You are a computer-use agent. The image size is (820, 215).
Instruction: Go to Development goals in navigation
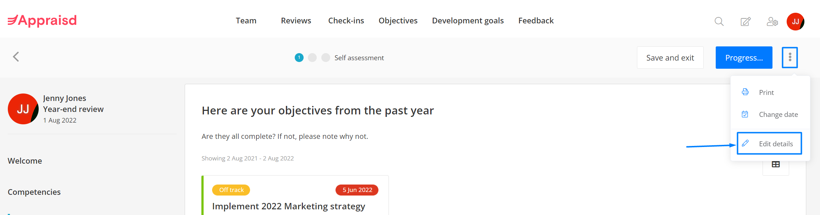[x=468, y=21]
